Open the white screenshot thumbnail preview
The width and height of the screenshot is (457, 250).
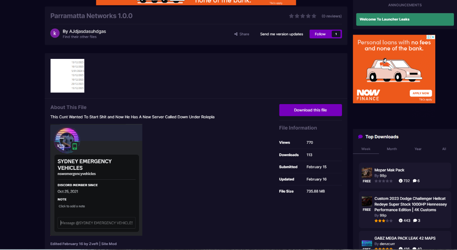click(67, 76)
